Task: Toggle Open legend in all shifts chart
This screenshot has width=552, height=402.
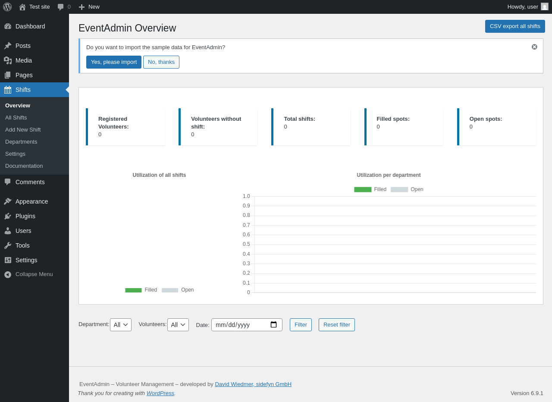Action: point(178,290)
